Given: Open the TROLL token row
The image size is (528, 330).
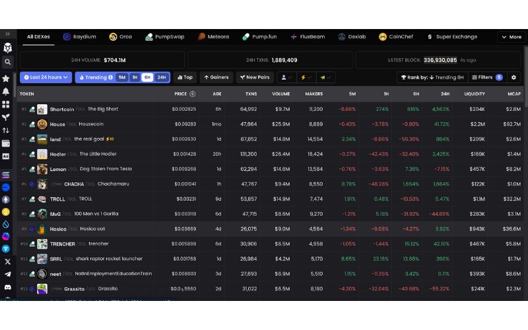Looking at the screenshot, I should click(x=270, y=199).
